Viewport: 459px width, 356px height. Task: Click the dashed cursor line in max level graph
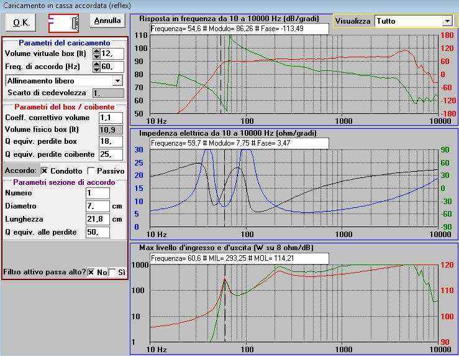coord(225,304)
